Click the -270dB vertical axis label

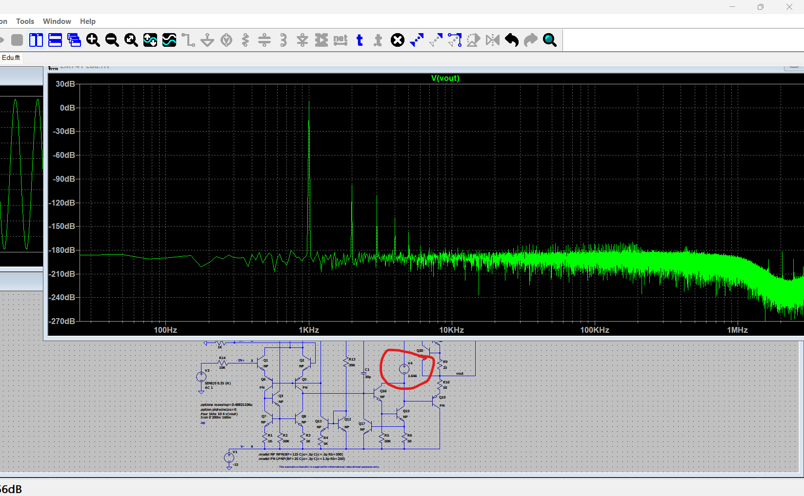63,321
